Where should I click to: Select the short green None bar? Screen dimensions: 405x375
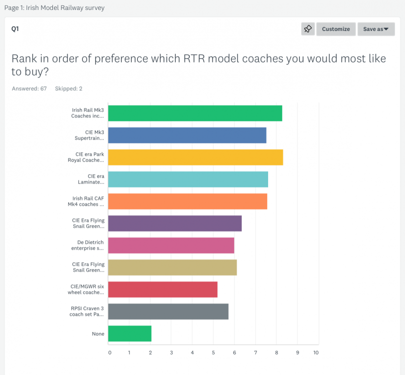pos(129,333)
